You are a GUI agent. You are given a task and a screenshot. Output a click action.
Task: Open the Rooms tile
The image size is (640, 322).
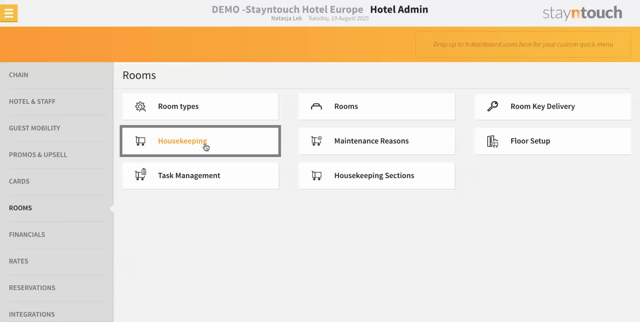(x=377, y=106)
